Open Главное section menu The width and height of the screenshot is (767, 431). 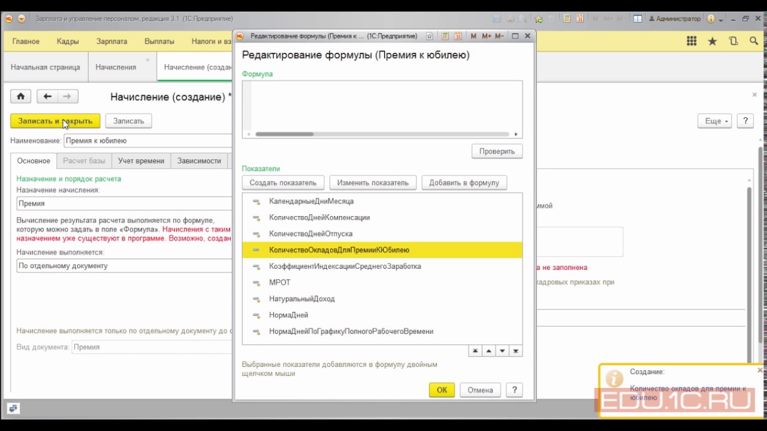pos(26,41)
